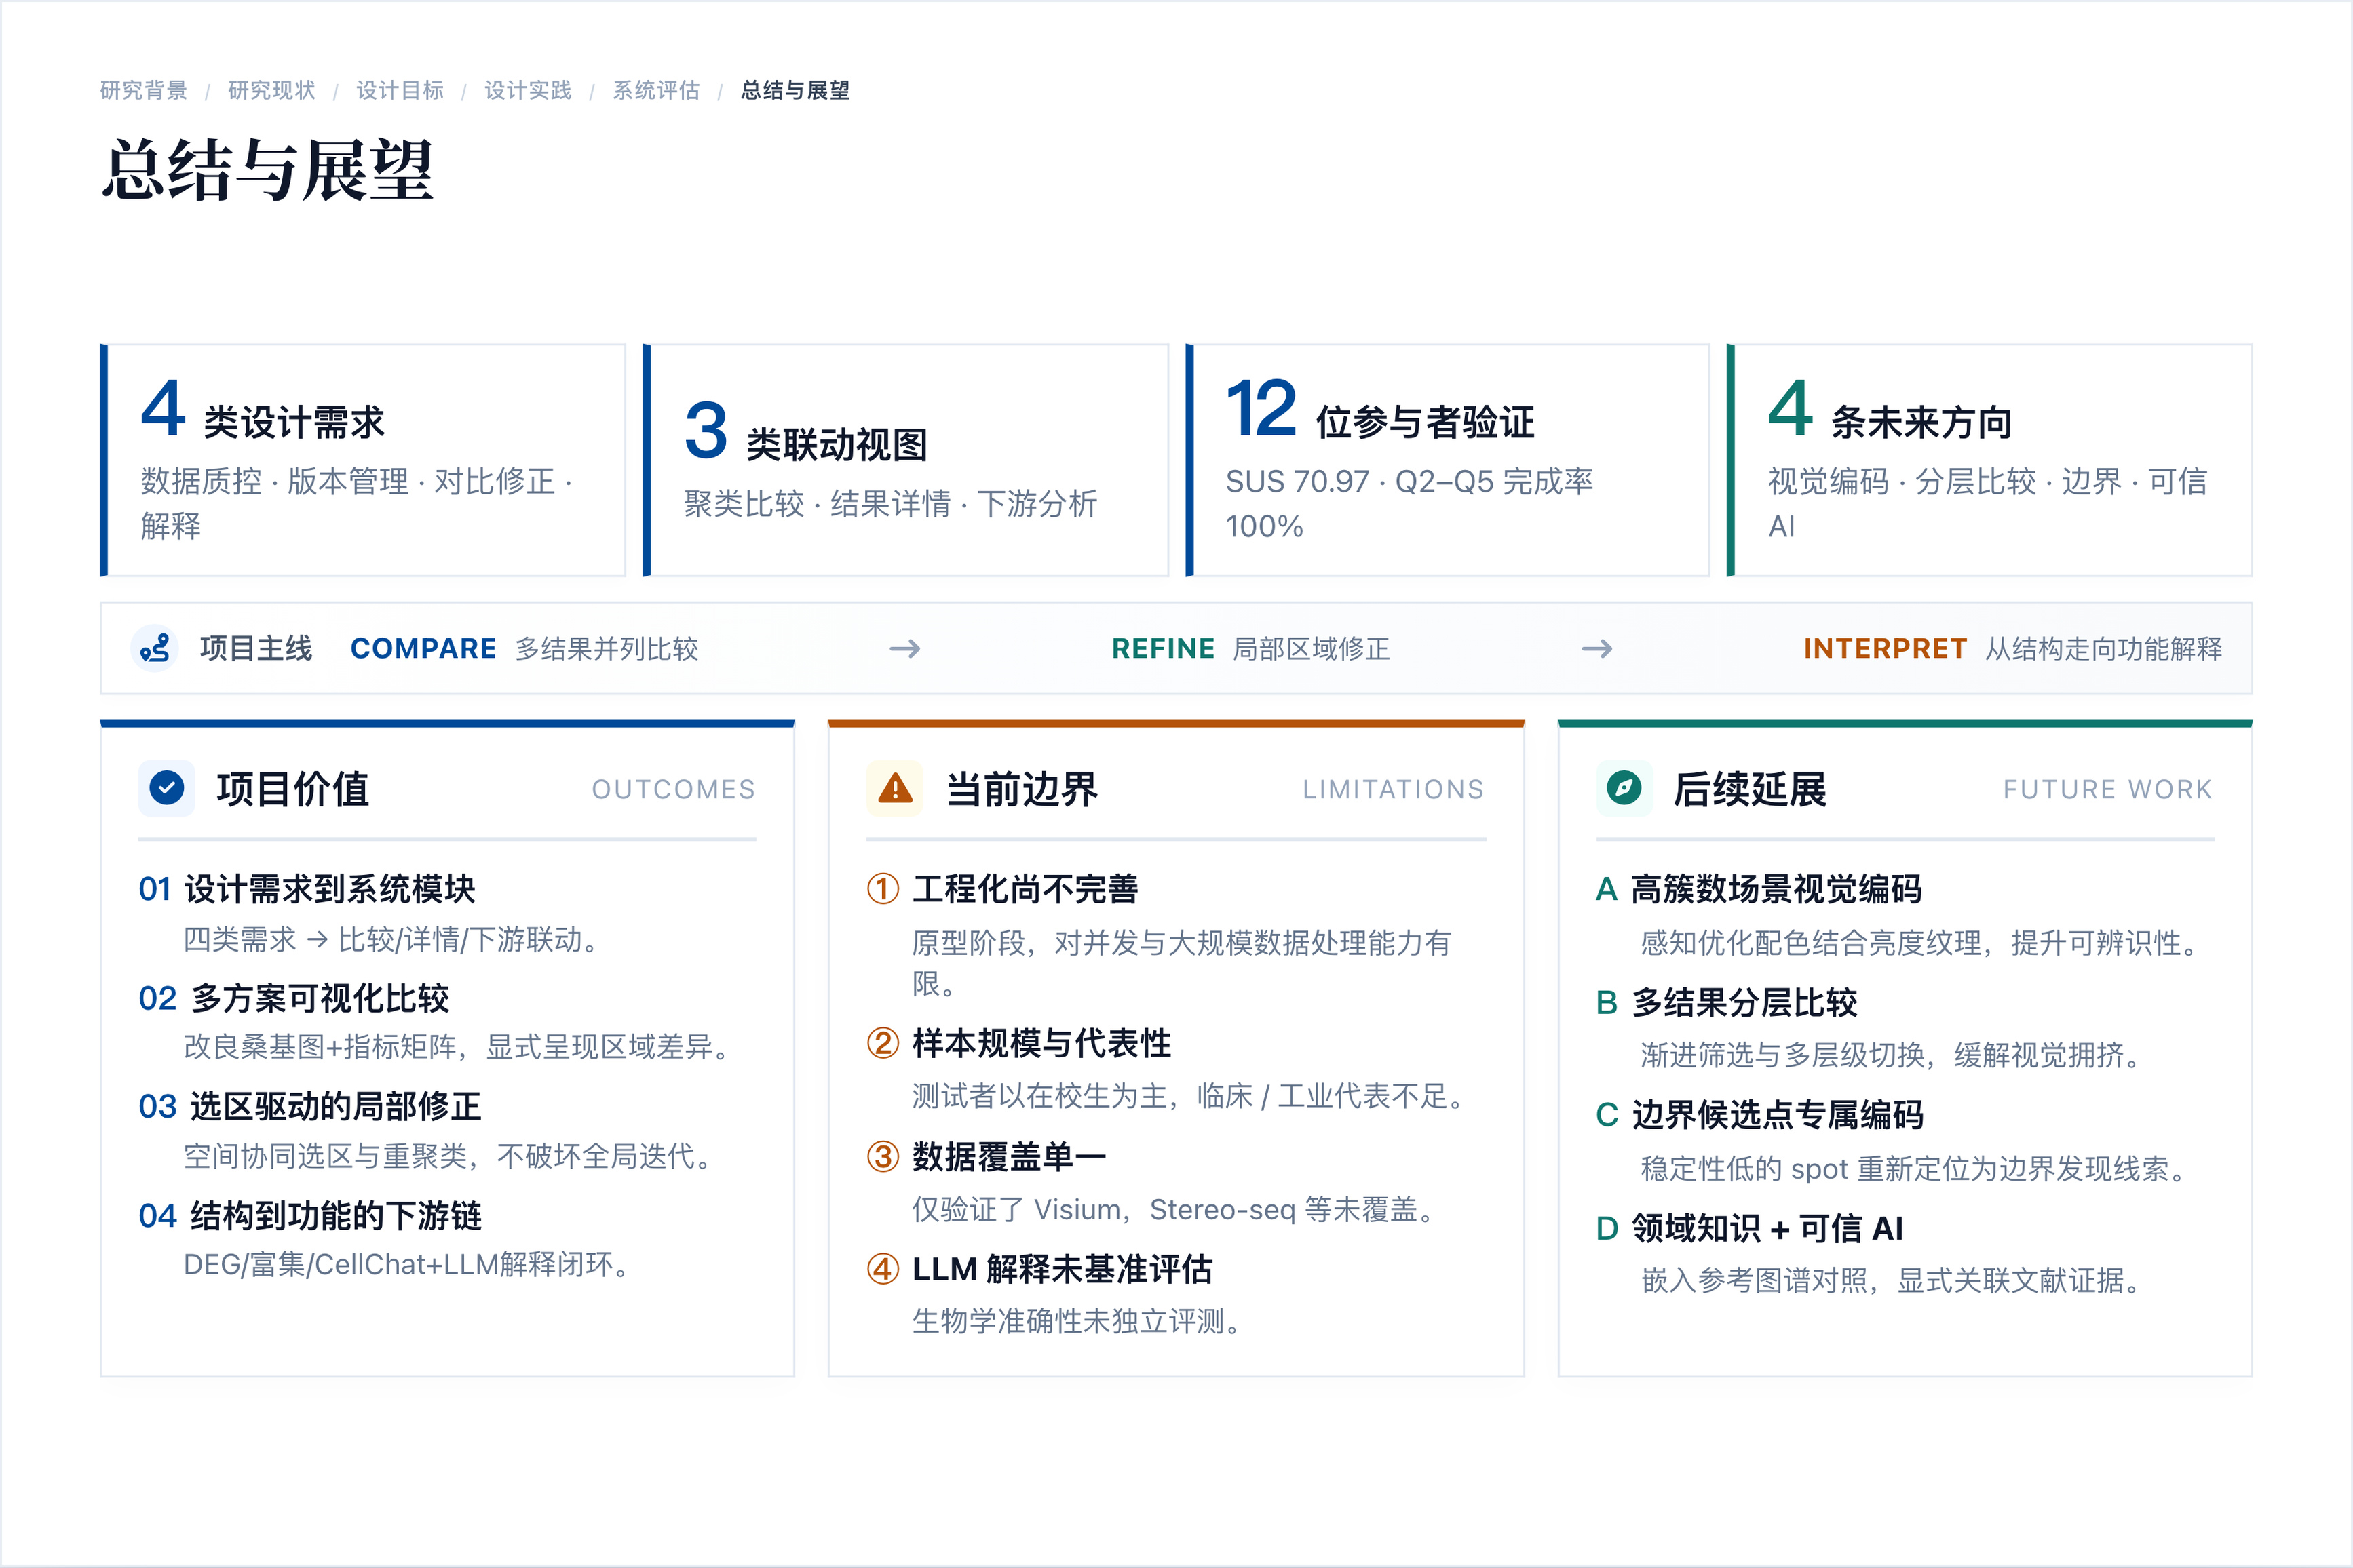
Task: Click item B 多结果分层比较
Action: 1727,1002
